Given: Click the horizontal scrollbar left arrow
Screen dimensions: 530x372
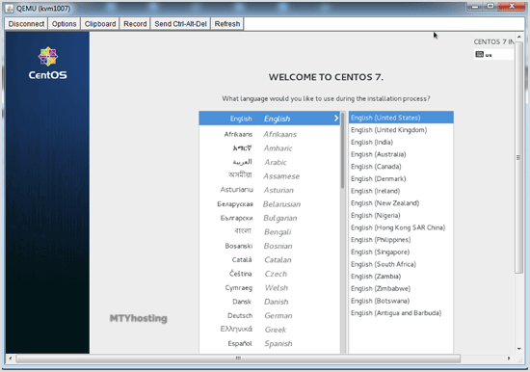Looking at the screenshot, I should coord(11,359).
